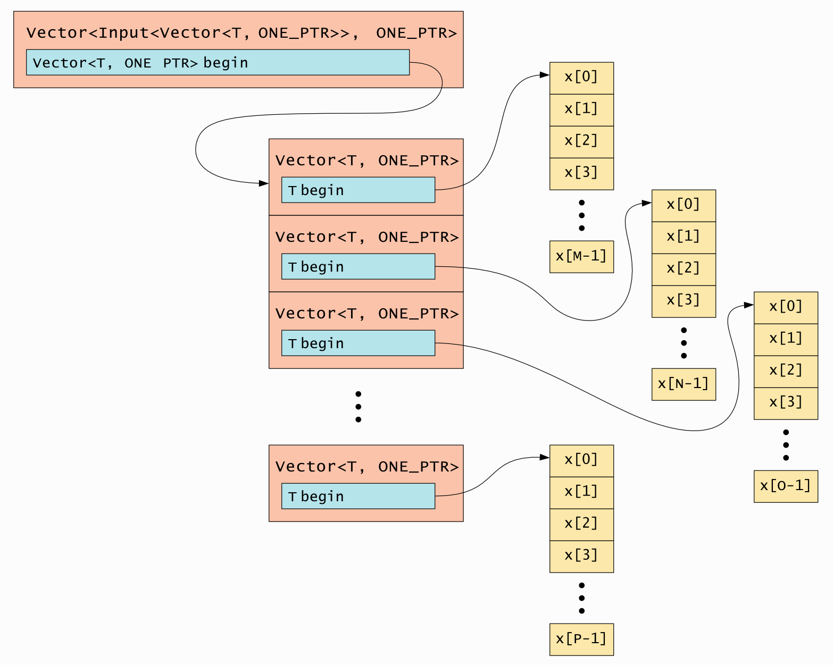Viewport: 833px width, 665px height.
Task: Select the bottommost "T begin" field
Action: click(x=358, y=496)
